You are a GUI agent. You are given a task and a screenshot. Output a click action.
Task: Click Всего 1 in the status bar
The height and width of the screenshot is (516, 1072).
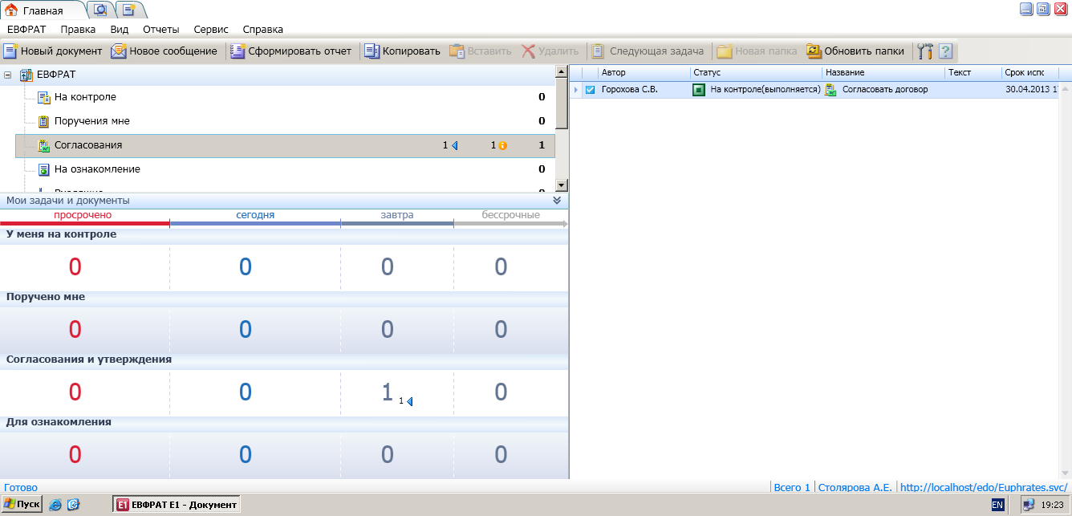point(792,487)
